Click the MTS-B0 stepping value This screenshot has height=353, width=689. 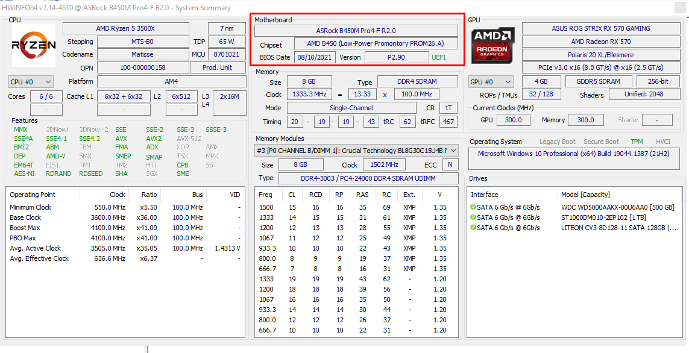[142, 42]
